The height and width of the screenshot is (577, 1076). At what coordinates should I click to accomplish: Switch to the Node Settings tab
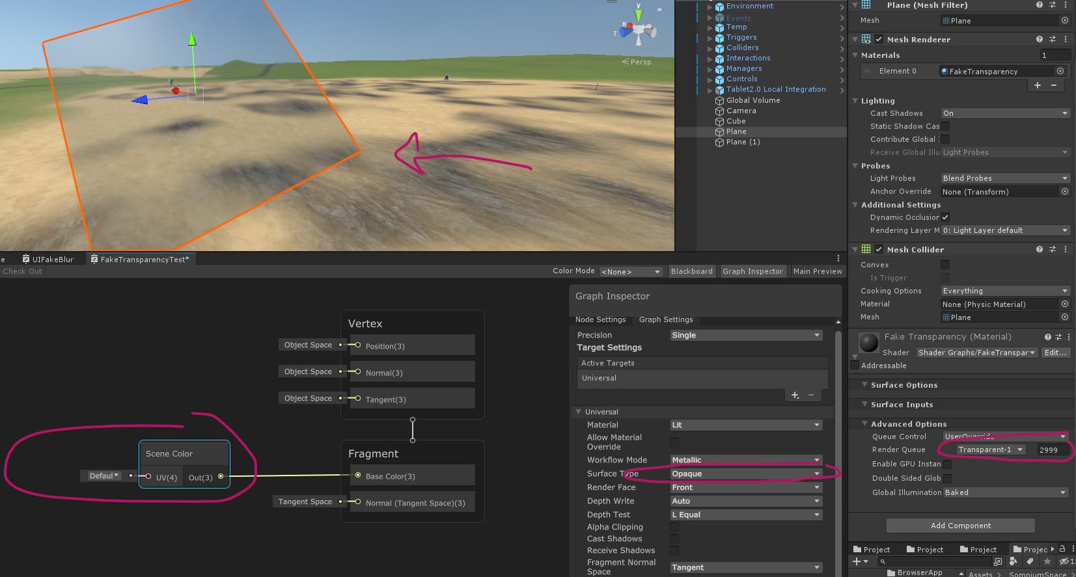click(600, 319)
